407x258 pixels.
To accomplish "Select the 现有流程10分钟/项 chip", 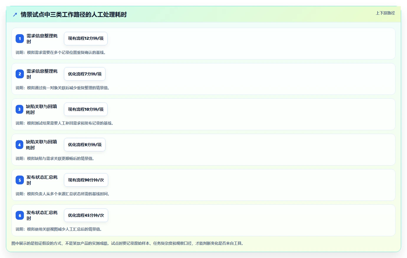I will point(86,109).
